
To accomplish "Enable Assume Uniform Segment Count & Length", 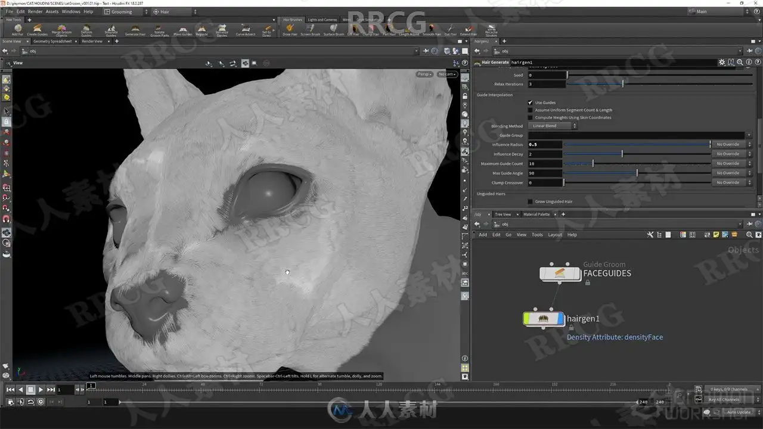I will (x=530, y=110).
